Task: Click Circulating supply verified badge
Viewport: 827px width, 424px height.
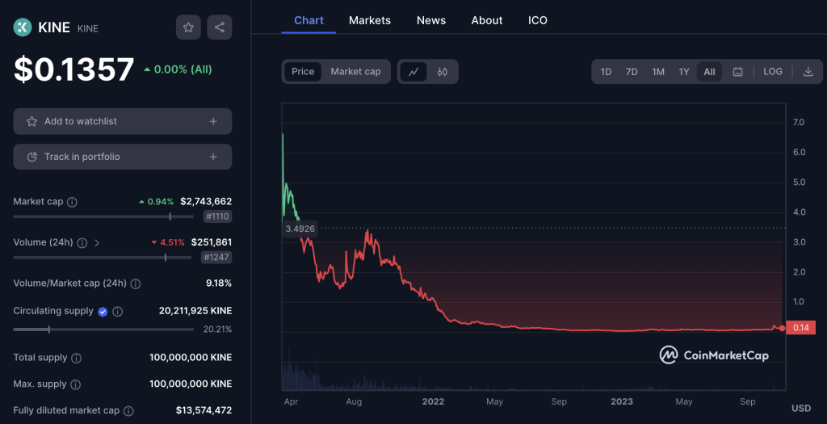Action: click(103, 312)
